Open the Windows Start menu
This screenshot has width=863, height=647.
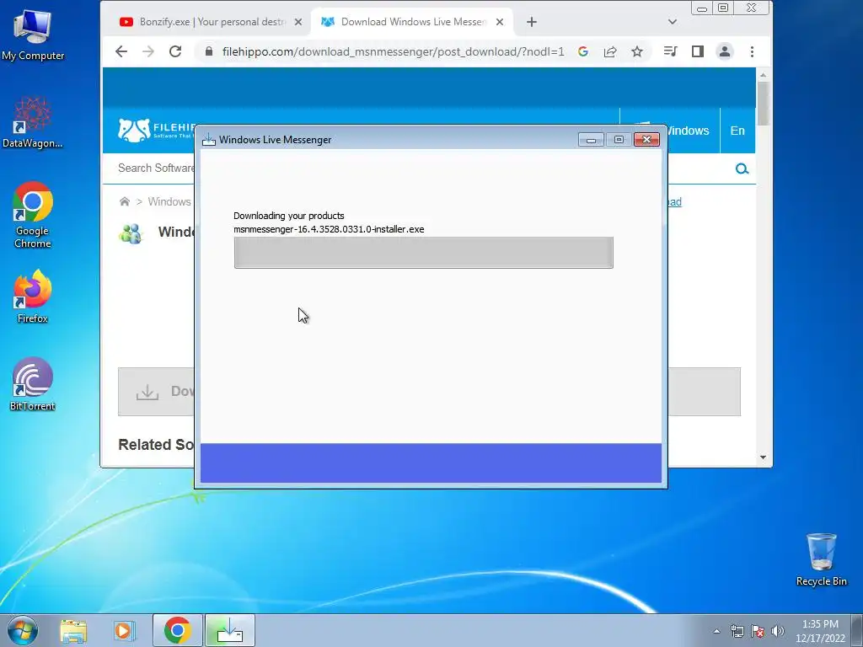tap(23, 630)
